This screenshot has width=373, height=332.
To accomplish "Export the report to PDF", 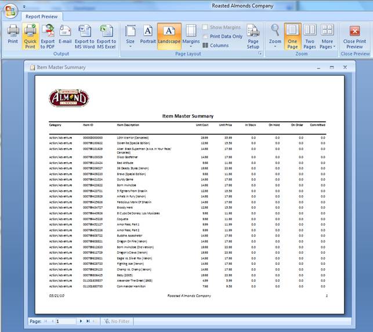I will tap(48, 36).
